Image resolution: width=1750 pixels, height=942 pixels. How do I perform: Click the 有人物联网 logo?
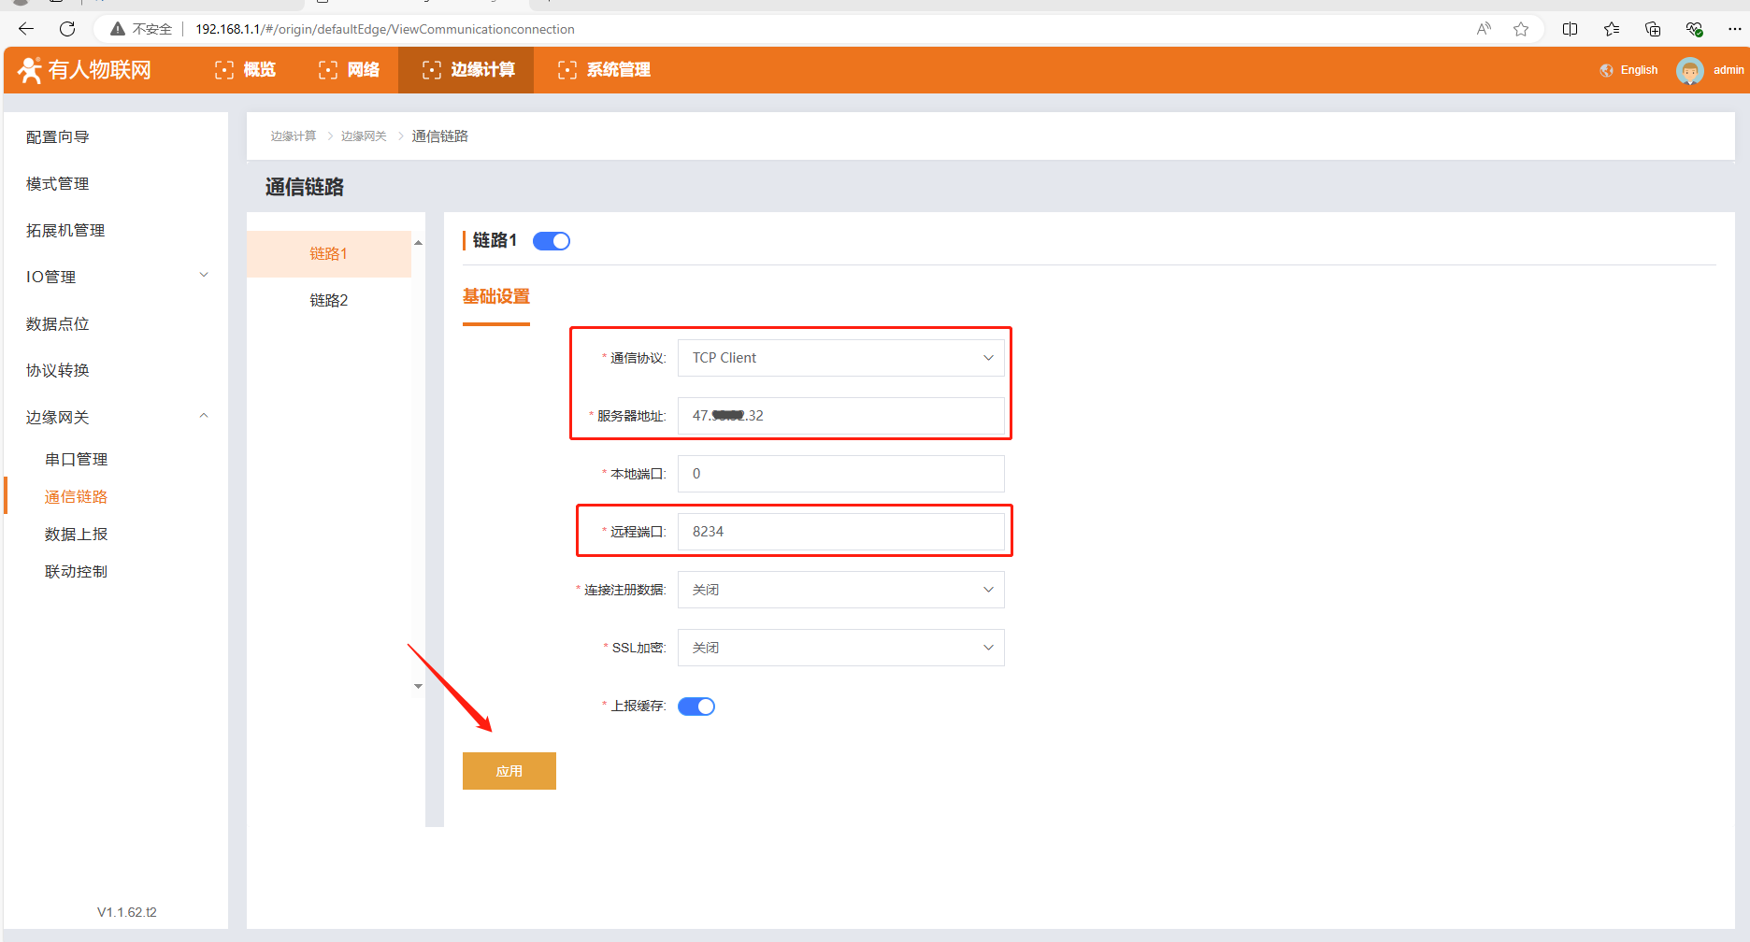click(x=84, y=70)
